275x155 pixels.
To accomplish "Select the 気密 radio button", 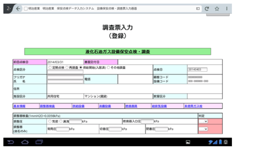I will tap(50, 121).
